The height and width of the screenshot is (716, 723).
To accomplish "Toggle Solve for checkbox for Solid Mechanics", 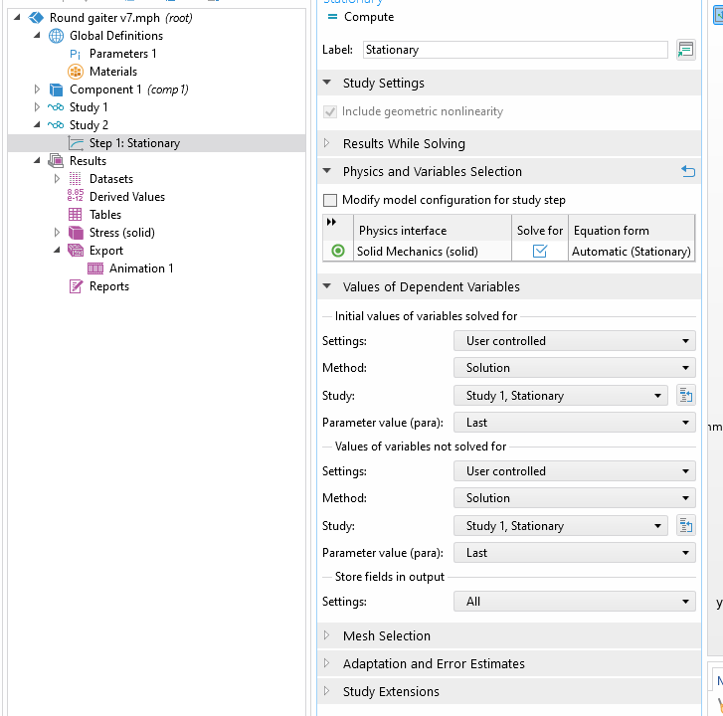I will pos(540,252).
